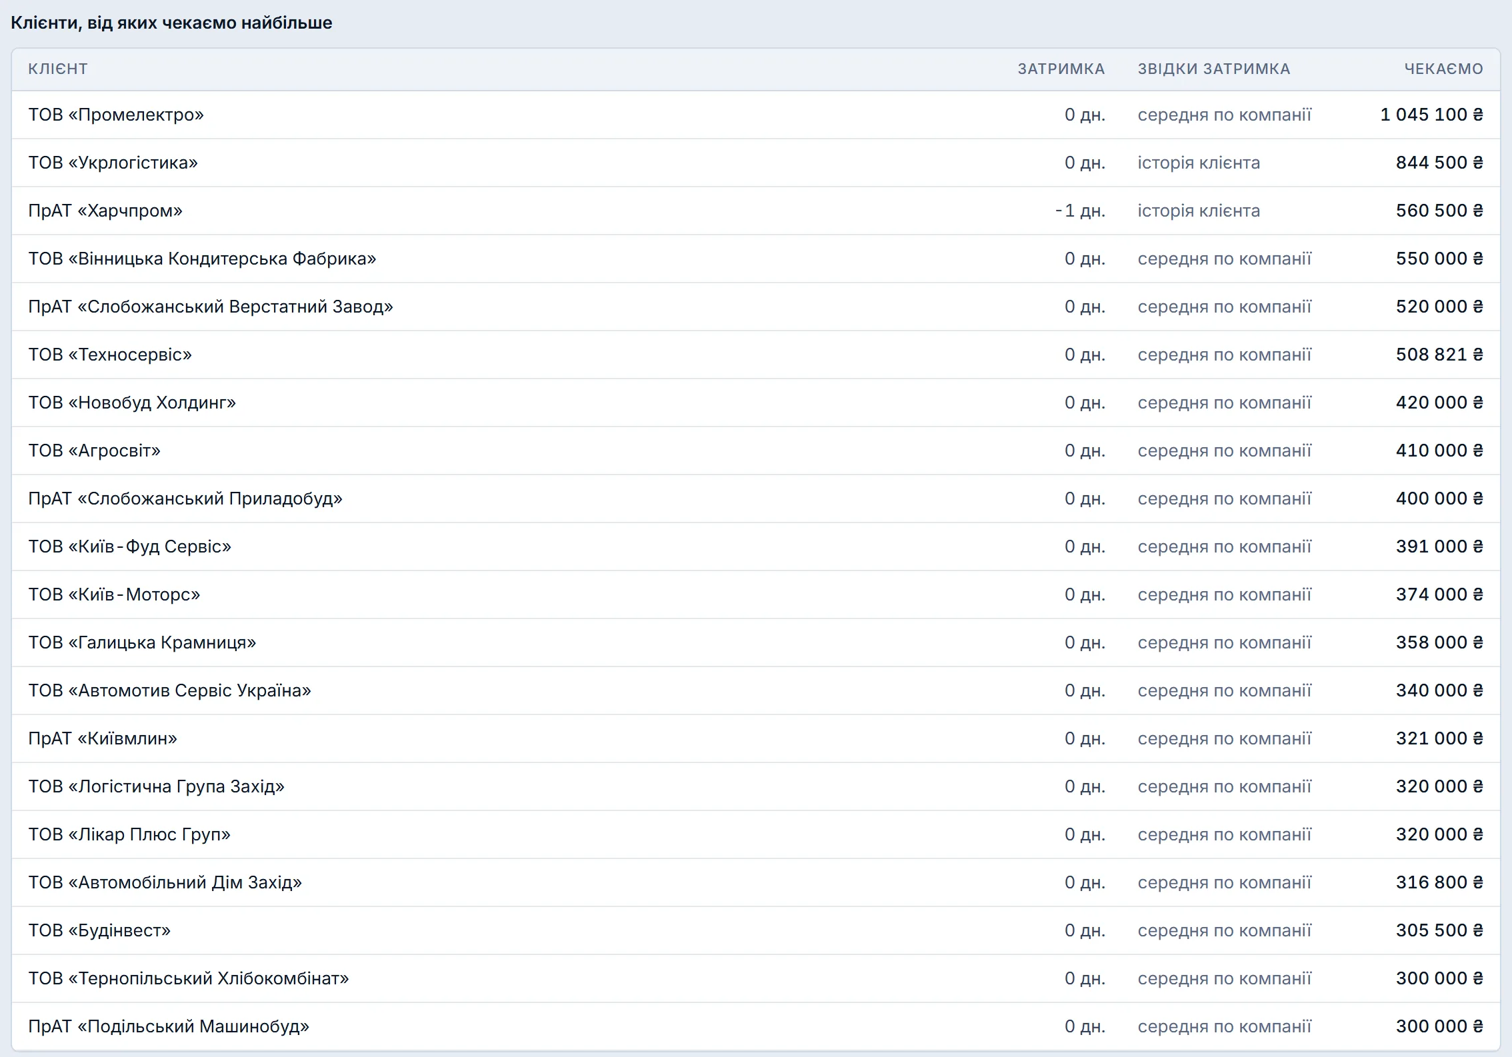Image resolution: width=1512 pixels, height=1057 pixels.
Task: Open ТОВ «Автомобільний Дім Захід»
Action: pos(165,882)
